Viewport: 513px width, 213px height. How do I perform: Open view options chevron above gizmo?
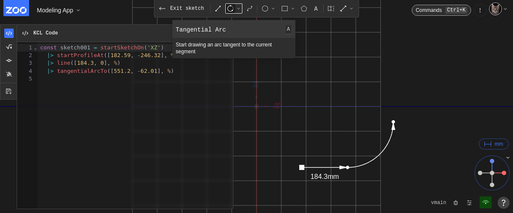point(508,158)
